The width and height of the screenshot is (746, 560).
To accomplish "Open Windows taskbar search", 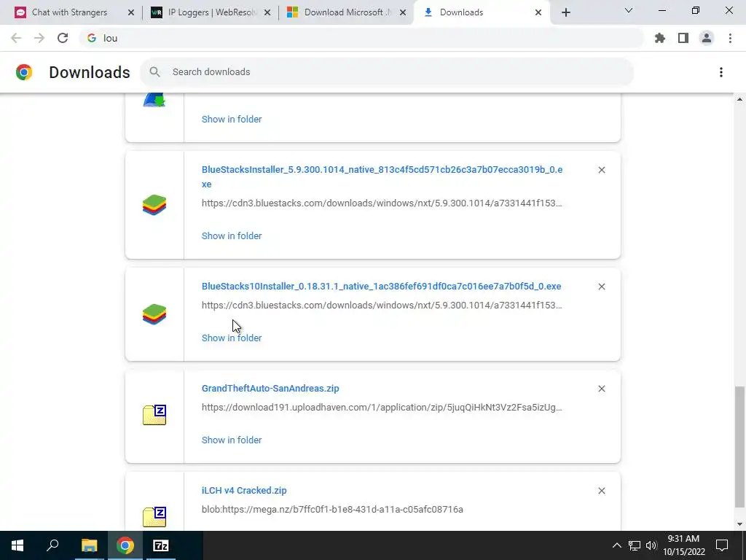I will pos(52,545).
